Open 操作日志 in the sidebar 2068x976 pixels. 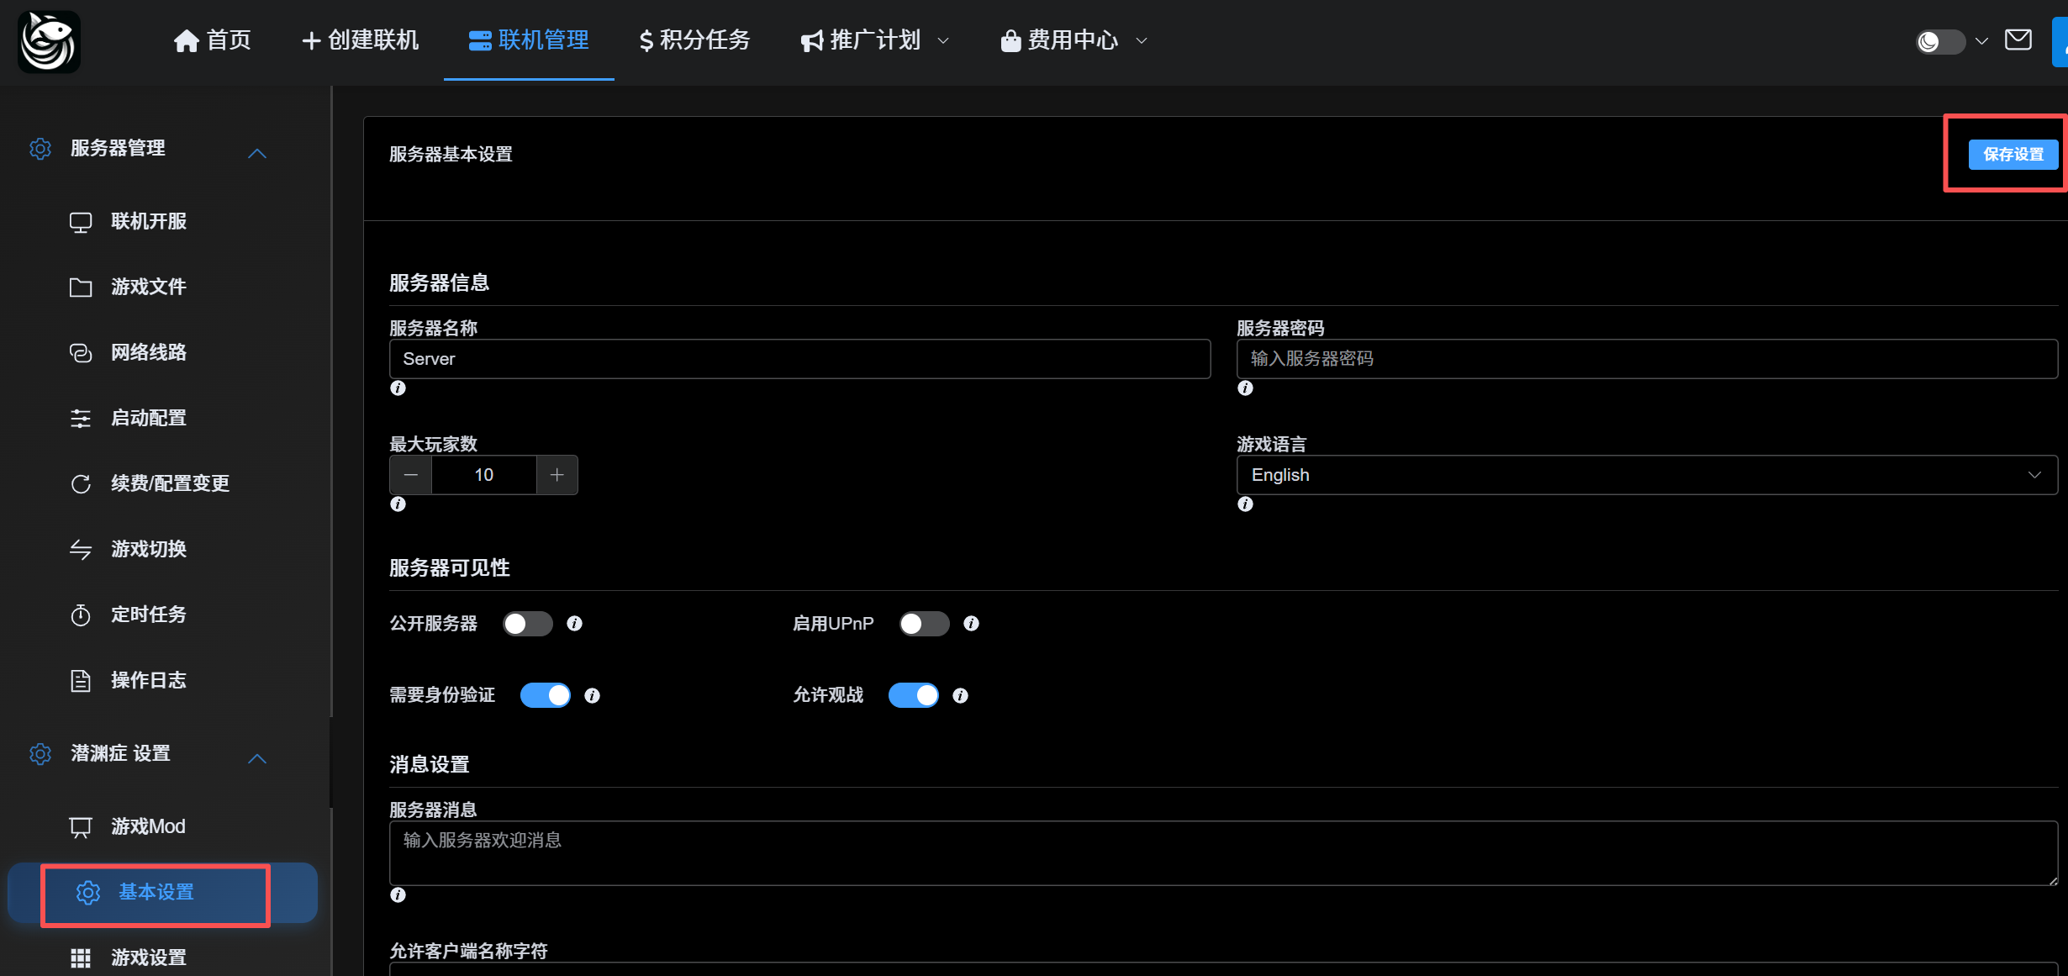pyautogui.click(x=148, y=680)
